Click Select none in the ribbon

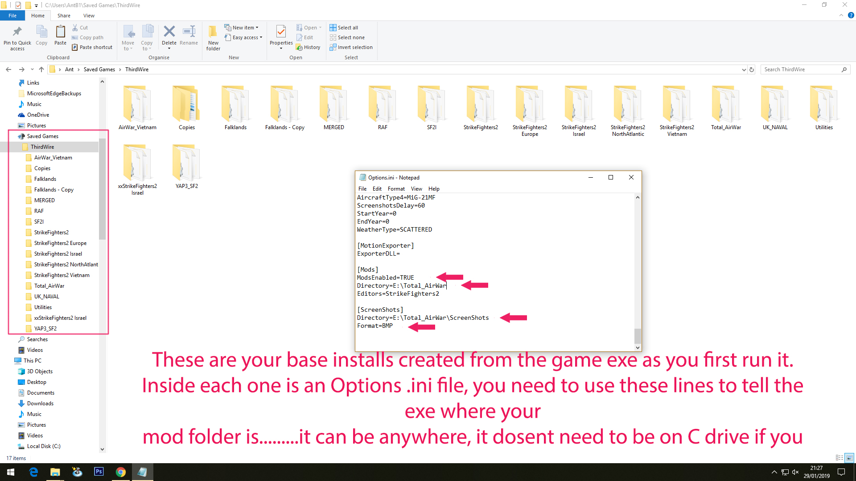(x=347, y=37)
